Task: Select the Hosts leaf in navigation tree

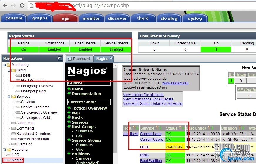Action: click(26, 75)
